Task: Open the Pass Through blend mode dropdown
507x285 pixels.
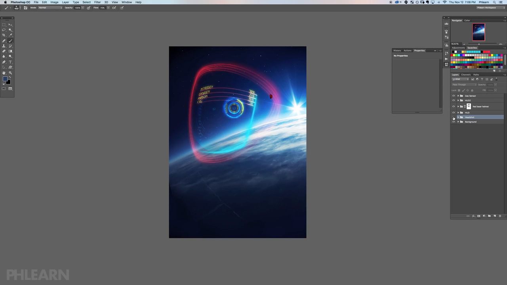Action: tap(464, 85)
